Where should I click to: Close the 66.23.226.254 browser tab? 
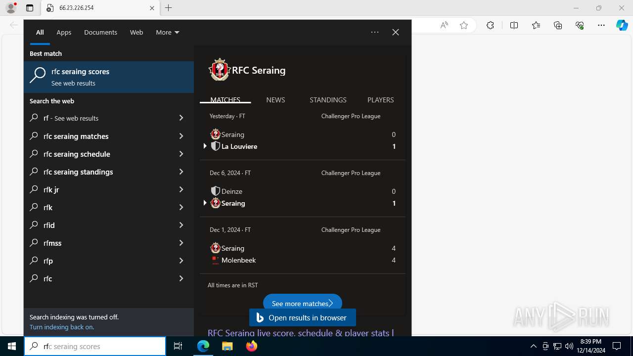[152, 8]
